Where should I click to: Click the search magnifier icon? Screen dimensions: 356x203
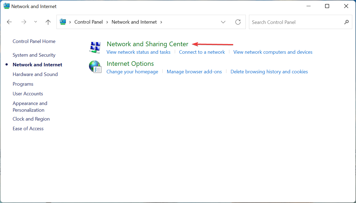tap(346, 22)
